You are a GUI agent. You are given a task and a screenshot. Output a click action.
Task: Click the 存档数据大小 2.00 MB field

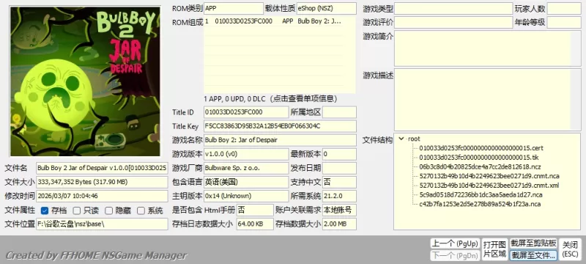coord(339,224)
